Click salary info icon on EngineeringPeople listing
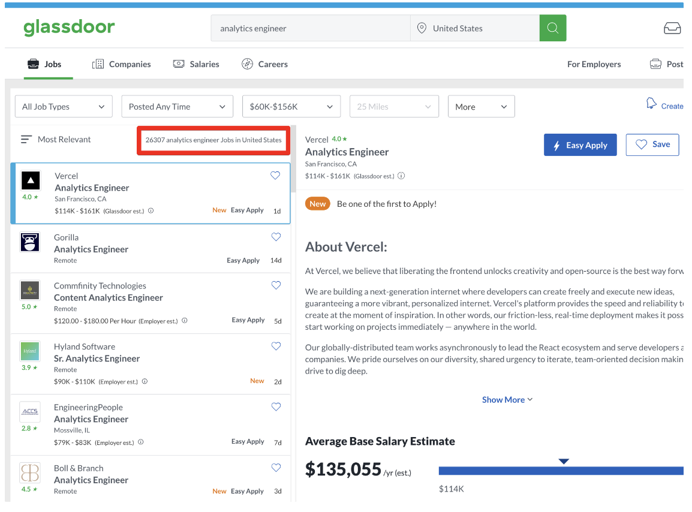This screenshot has width=692, height=512. point(141,442)
